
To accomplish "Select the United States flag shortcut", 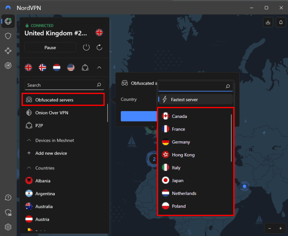I will click(71, 68).
